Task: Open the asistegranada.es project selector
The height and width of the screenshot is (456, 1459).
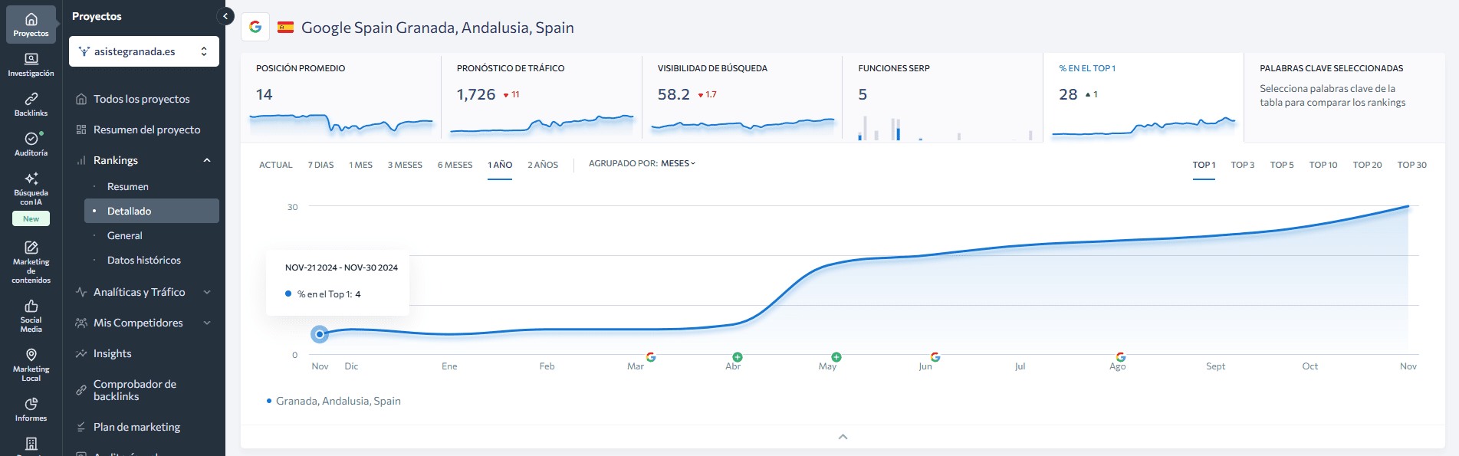Action: 144,51
